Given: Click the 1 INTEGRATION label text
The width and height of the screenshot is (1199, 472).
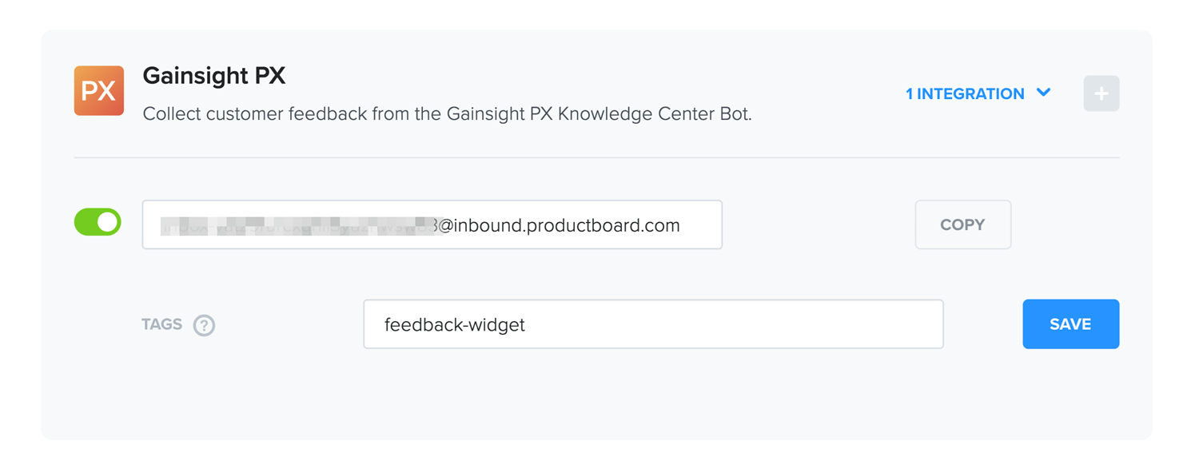Looking at the screenshot, I should click(x=965, y=93).
